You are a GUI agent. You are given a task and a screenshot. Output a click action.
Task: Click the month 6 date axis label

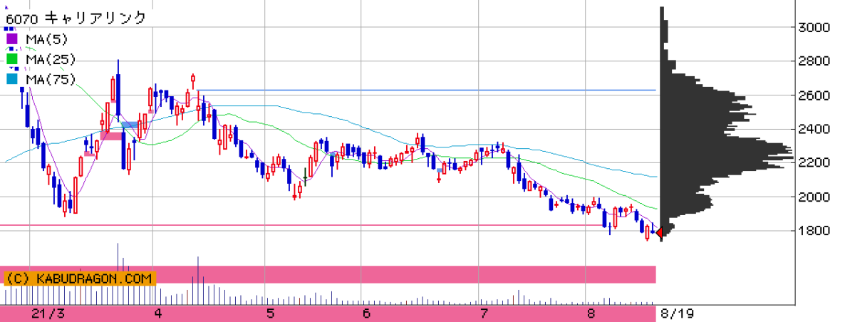pos(366,313)
